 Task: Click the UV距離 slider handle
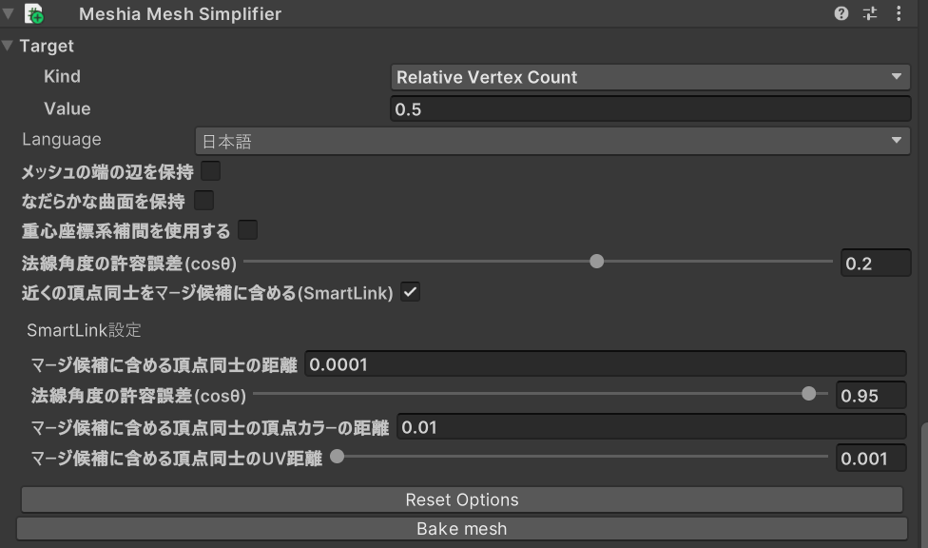[337, 457]
